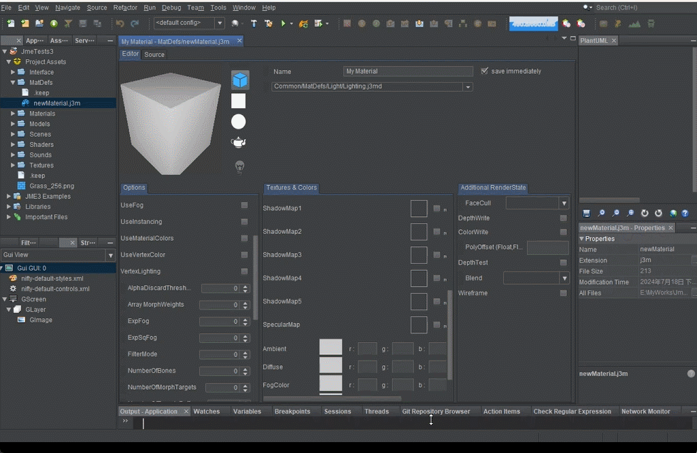This screenshot has height=453, width=697.
Task: Click the New File toolbar icon
Action: (11, 24)
